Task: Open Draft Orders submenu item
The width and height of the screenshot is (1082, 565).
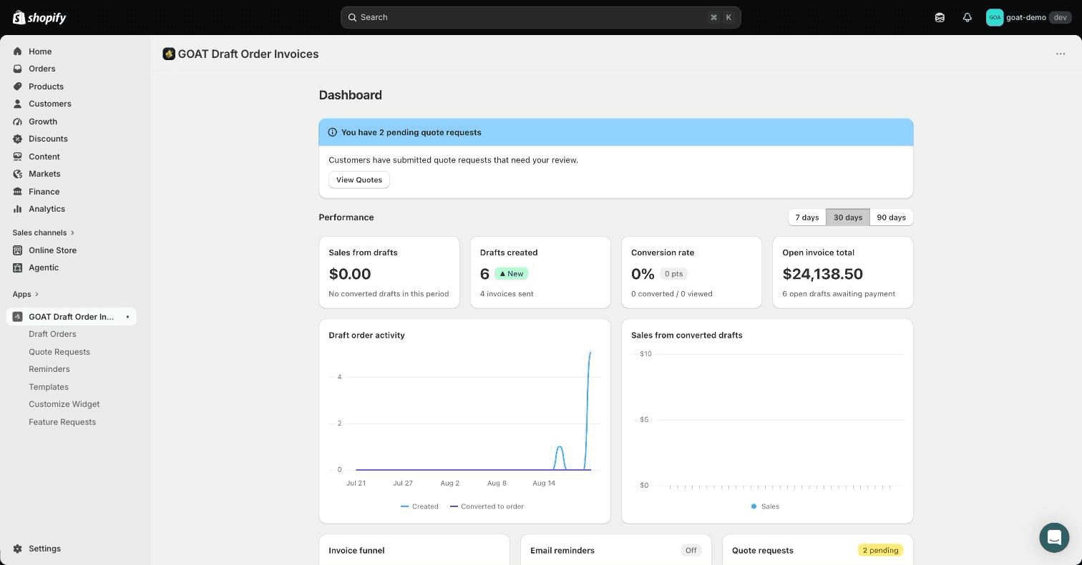Action: [x=52, y=334]
